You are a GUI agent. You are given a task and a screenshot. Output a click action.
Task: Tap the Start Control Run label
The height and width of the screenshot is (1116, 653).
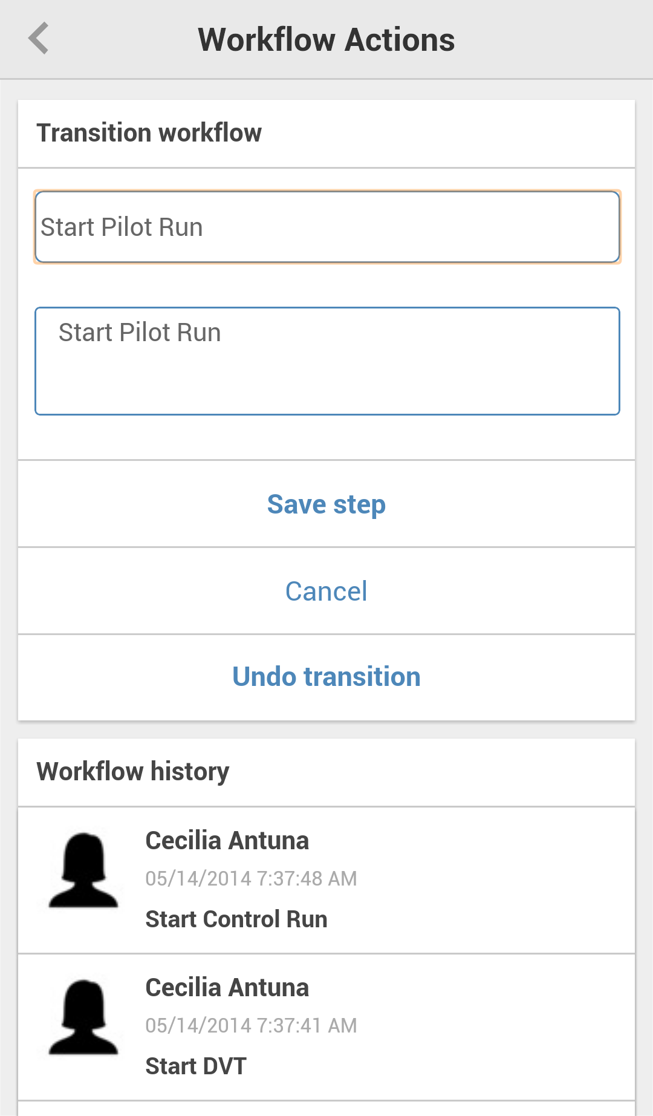coord(236,919)
